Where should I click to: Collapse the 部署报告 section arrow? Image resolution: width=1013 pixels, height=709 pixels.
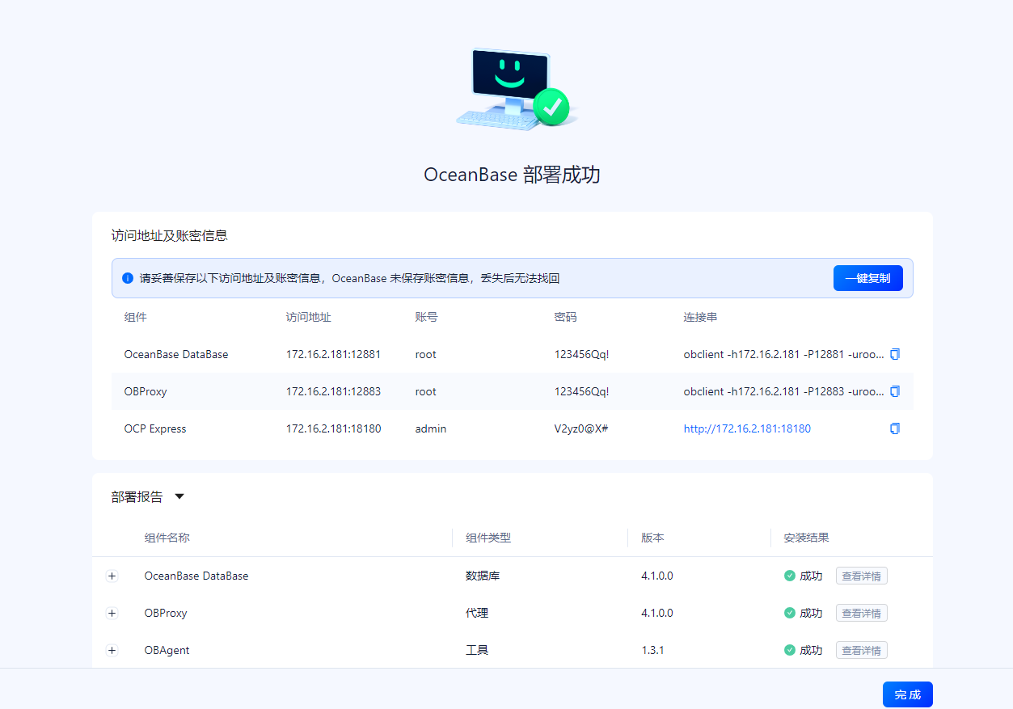click(179, 496)
